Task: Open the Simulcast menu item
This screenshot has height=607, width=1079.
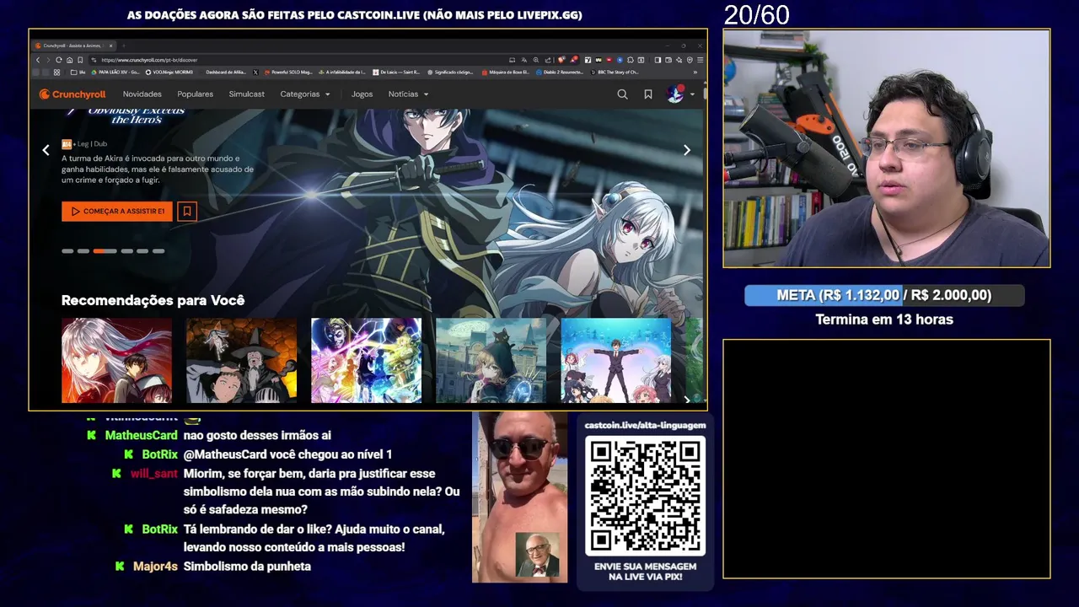Action: coord(246,94)
